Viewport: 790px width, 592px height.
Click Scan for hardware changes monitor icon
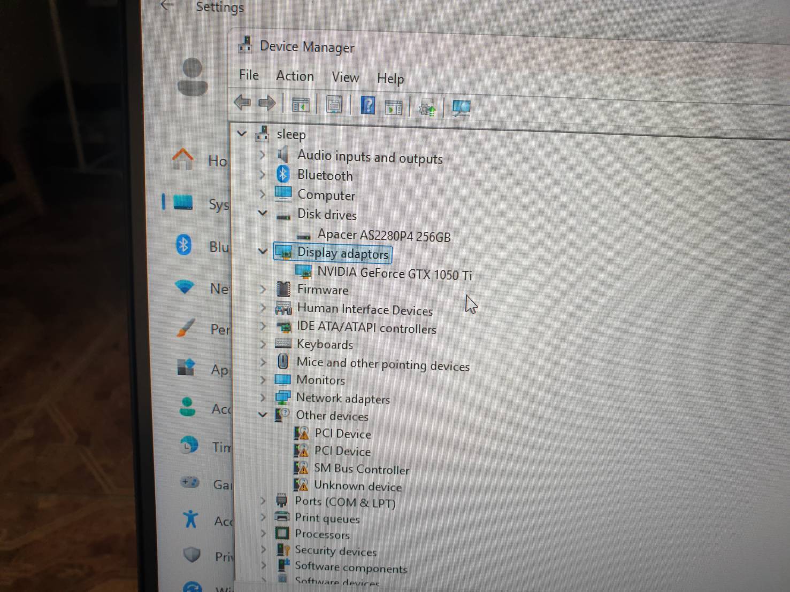[x=461, y=108]
